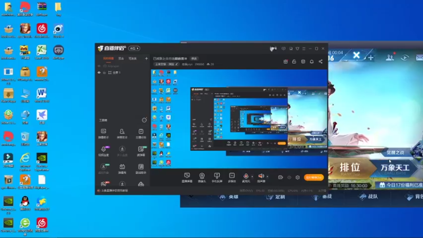Open the lyrics assistant tool
Screen dimensions: 423x238
[x=141, y=169]
